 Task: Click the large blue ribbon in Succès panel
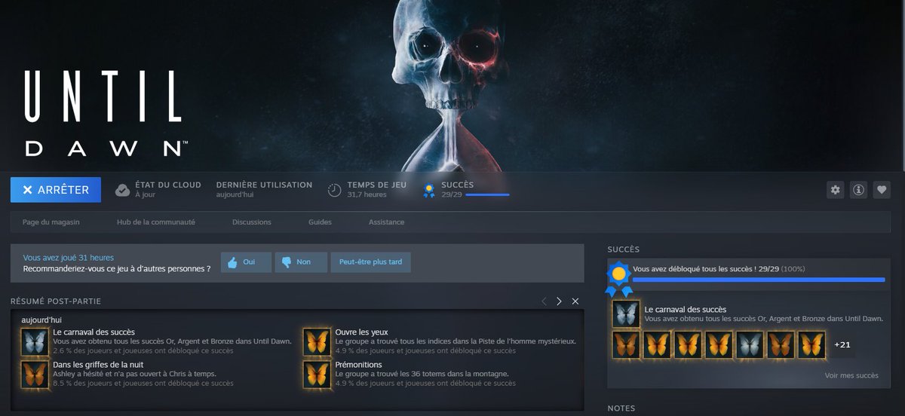[x=618, y=279]
